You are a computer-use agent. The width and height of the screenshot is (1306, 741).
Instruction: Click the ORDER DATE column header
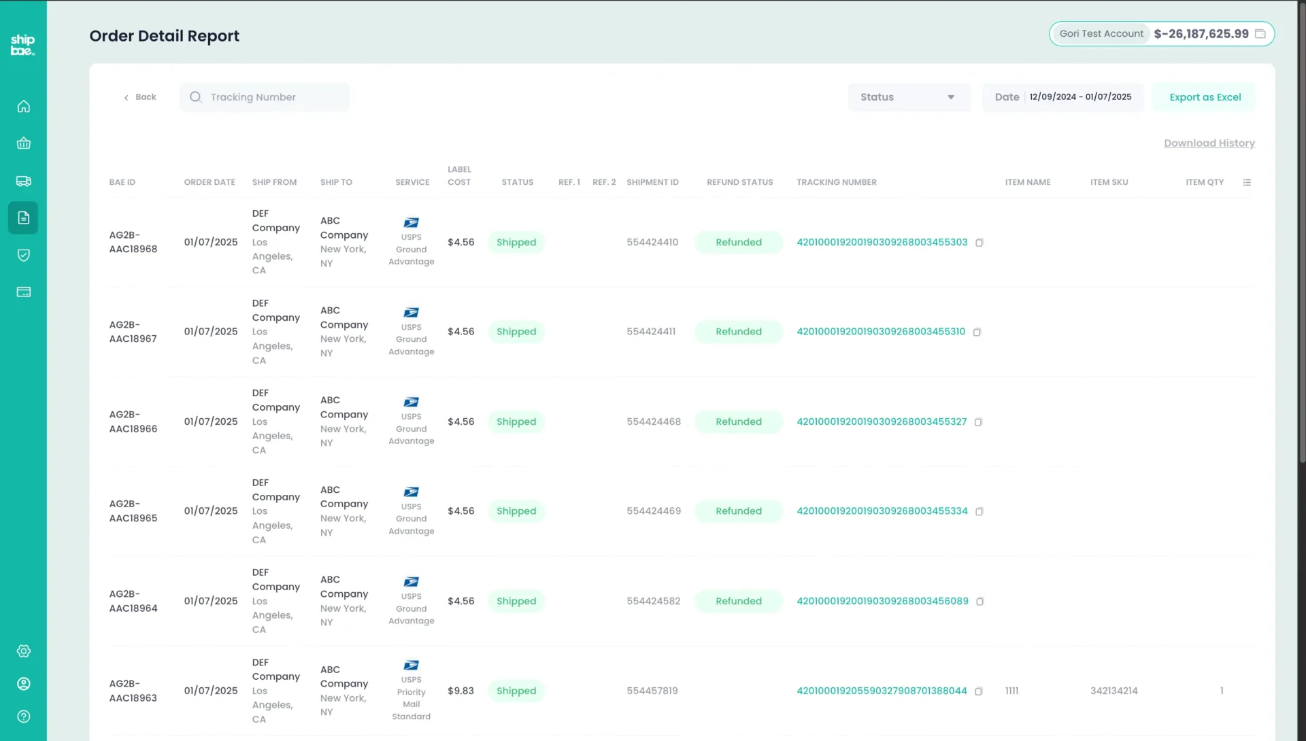(x=210, y=182)
